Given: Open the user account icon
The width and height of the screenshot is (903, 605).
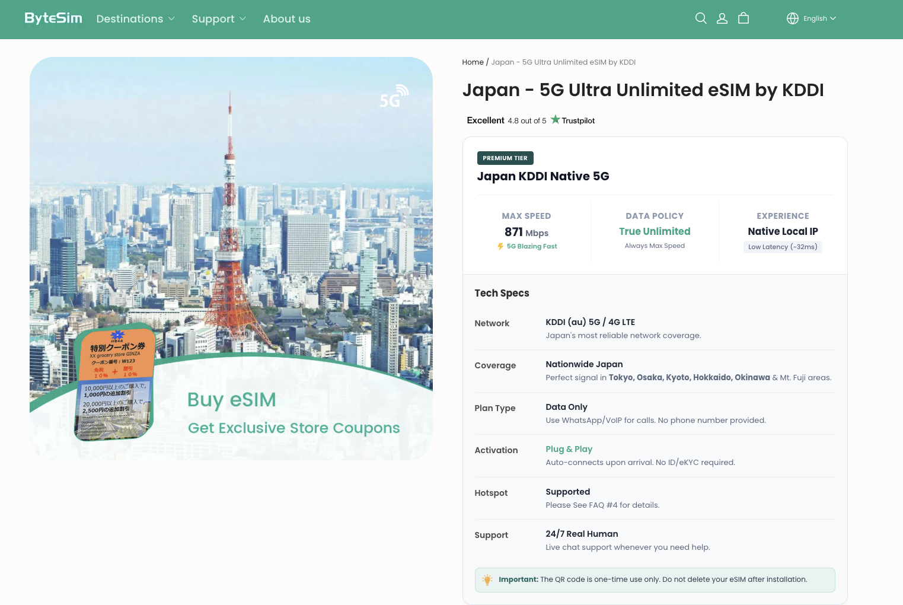Looking at the screenshot, I should tap(722, 18).
